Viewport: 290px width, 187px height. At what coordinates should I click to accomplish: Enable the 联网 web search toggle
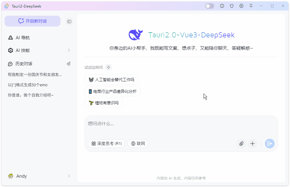pyautogui.click(x=138, y=144)
